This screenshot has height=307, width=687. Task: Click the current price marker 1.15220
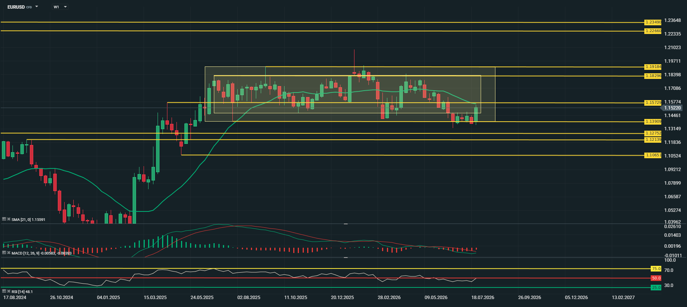(x=672, y=108)
